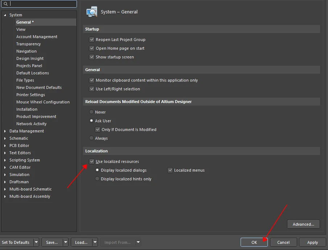Expand the PCB Editor category

[x=5, y=146]
